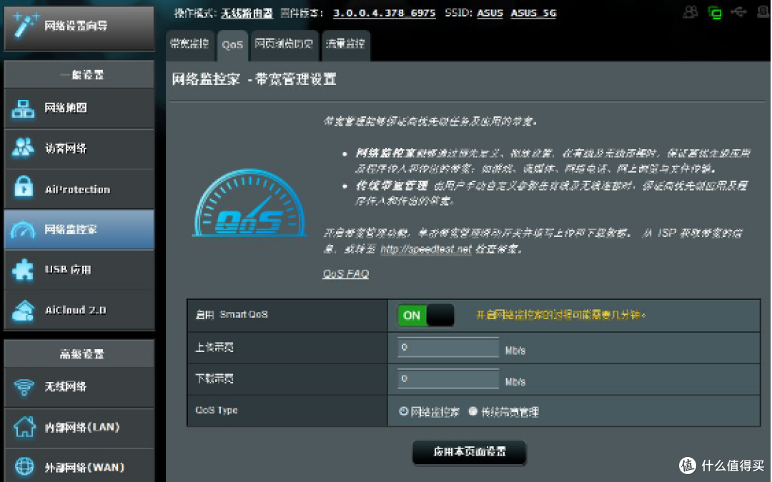Switch to the QoS tab

point(232,45)
